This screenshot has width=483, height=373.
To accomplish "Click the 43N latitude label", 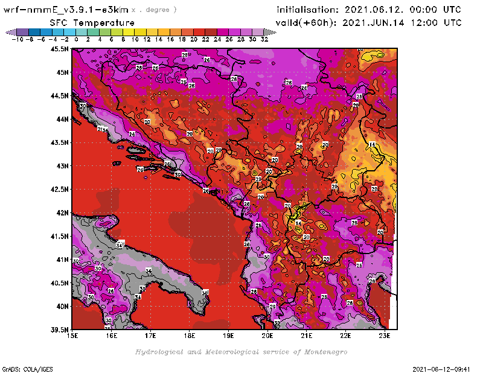I will coord(62,166).
